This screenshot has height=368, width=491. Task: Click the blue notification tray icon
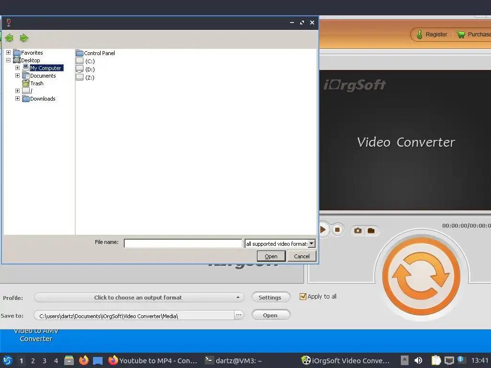tap(461, 359)
